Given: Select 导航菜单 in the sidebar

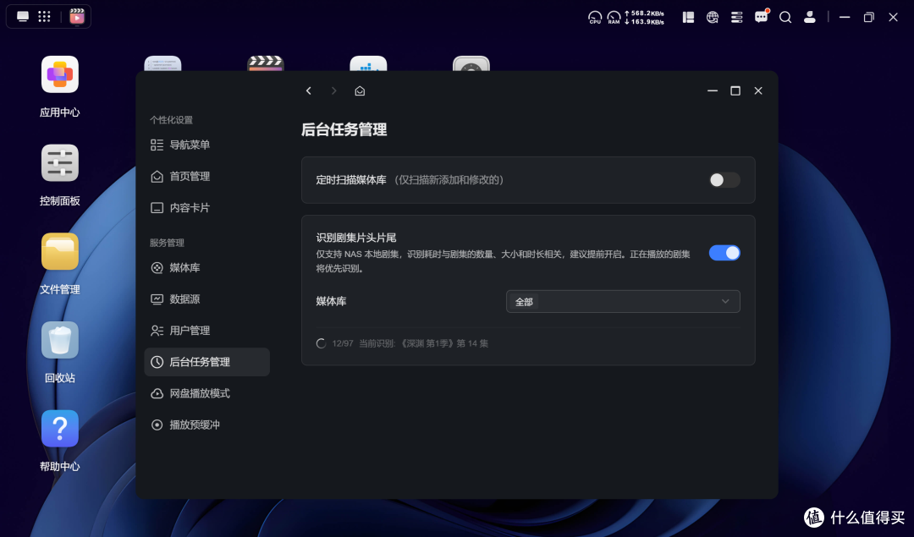Looking at the screenshot, I should point(206,145).
